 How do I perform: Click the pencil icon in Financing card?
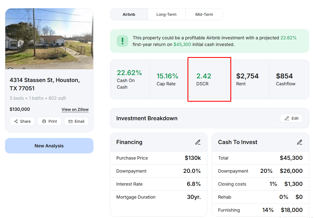[x=198, y=142]
